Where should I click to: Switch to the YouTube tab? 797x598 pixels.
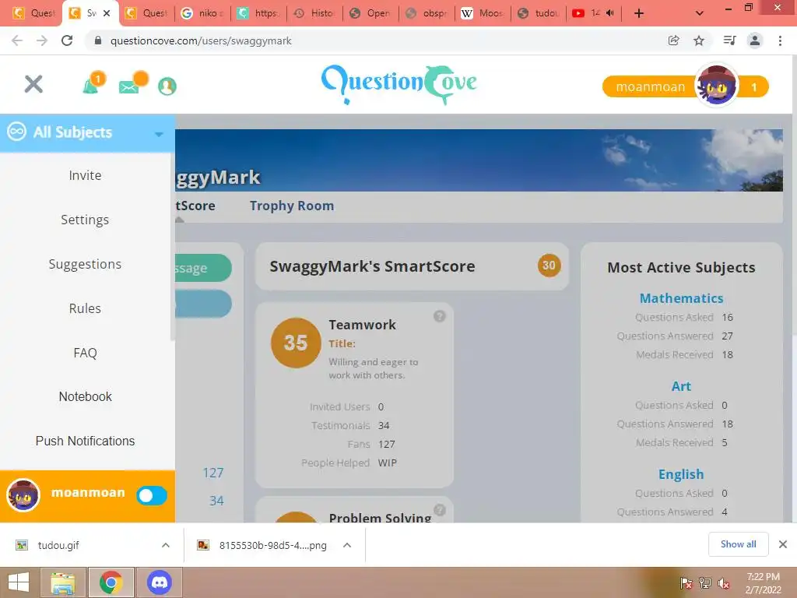click(x=593, y=13)
